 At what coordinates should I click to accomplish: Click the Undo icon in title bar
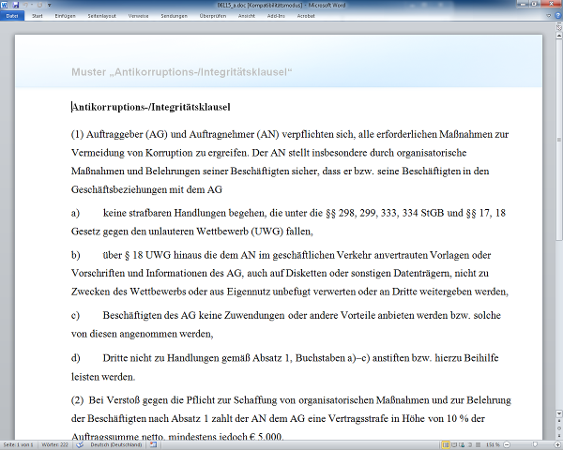(26, 5)
